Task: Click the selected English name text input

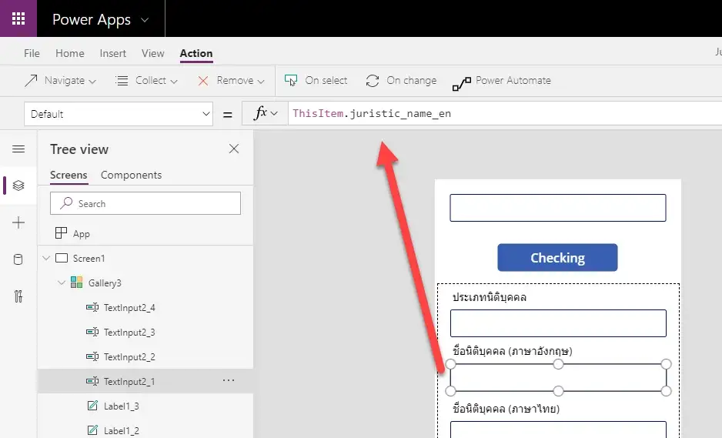Action: click(558, 378)
